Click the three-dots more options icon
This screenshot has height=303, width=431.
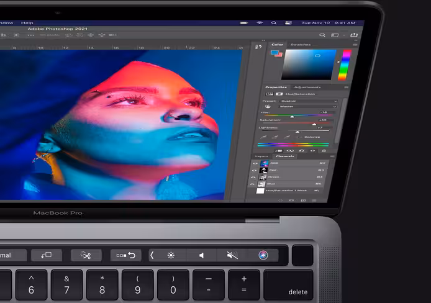[31, 35]
